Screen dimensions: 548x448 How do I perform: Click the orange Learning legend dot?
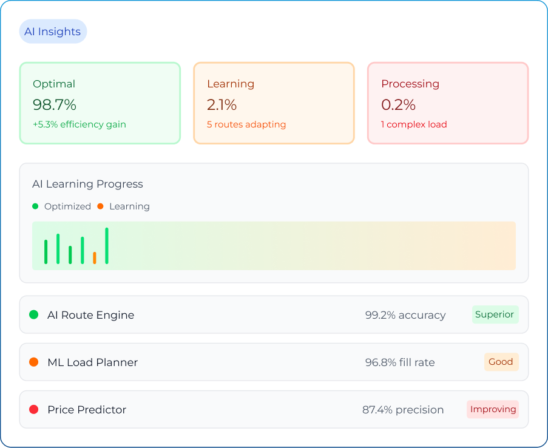pyautogui.click(x=100, y=206)
